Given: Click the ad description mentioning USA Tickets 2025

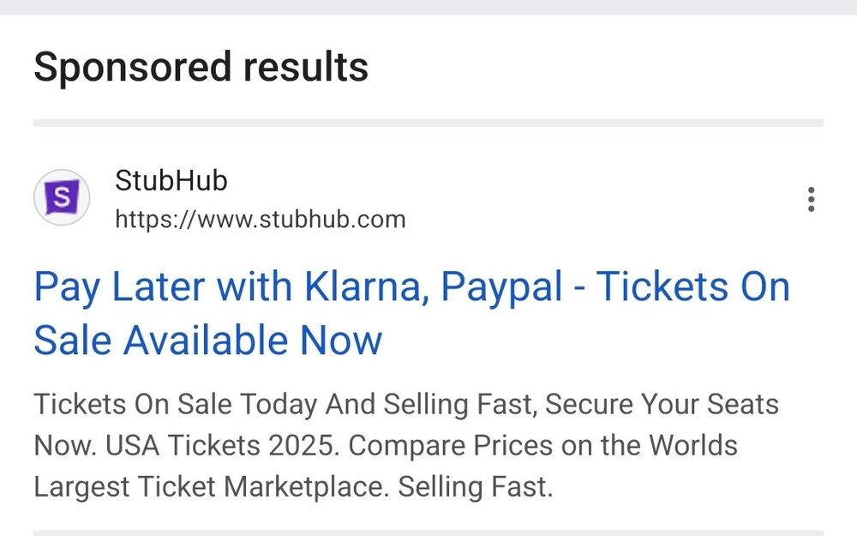Looking at the screenshot, I should [406, 445].
